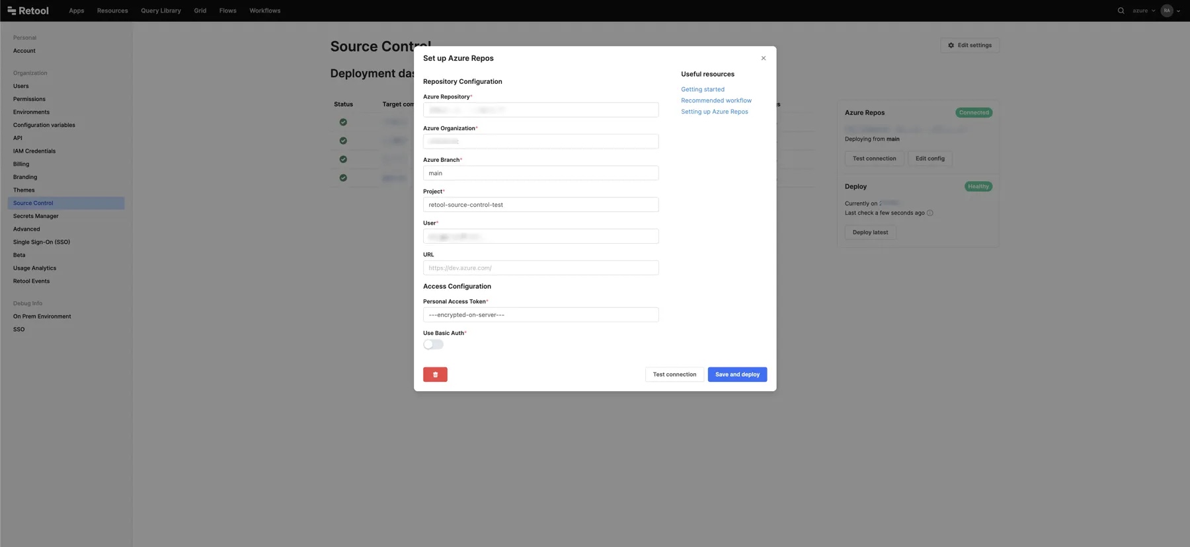This screenshot has width=1190, height=547.
Task: Open Retool Events
Action: 31,281
